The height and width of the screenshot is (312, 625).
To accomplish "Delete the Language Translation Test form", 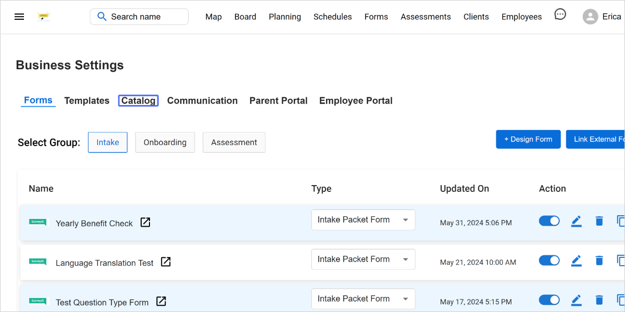I will point(599,261).
